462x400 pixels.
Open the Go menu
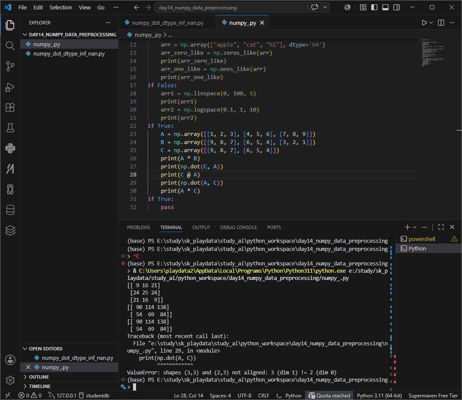[x=101, y=7]
